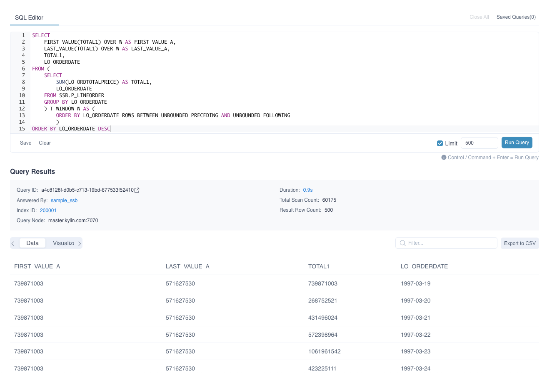The height and width of the screenshot is (373, 547).
Task: Open Index ID 200001 link
Action: [48, 210]
